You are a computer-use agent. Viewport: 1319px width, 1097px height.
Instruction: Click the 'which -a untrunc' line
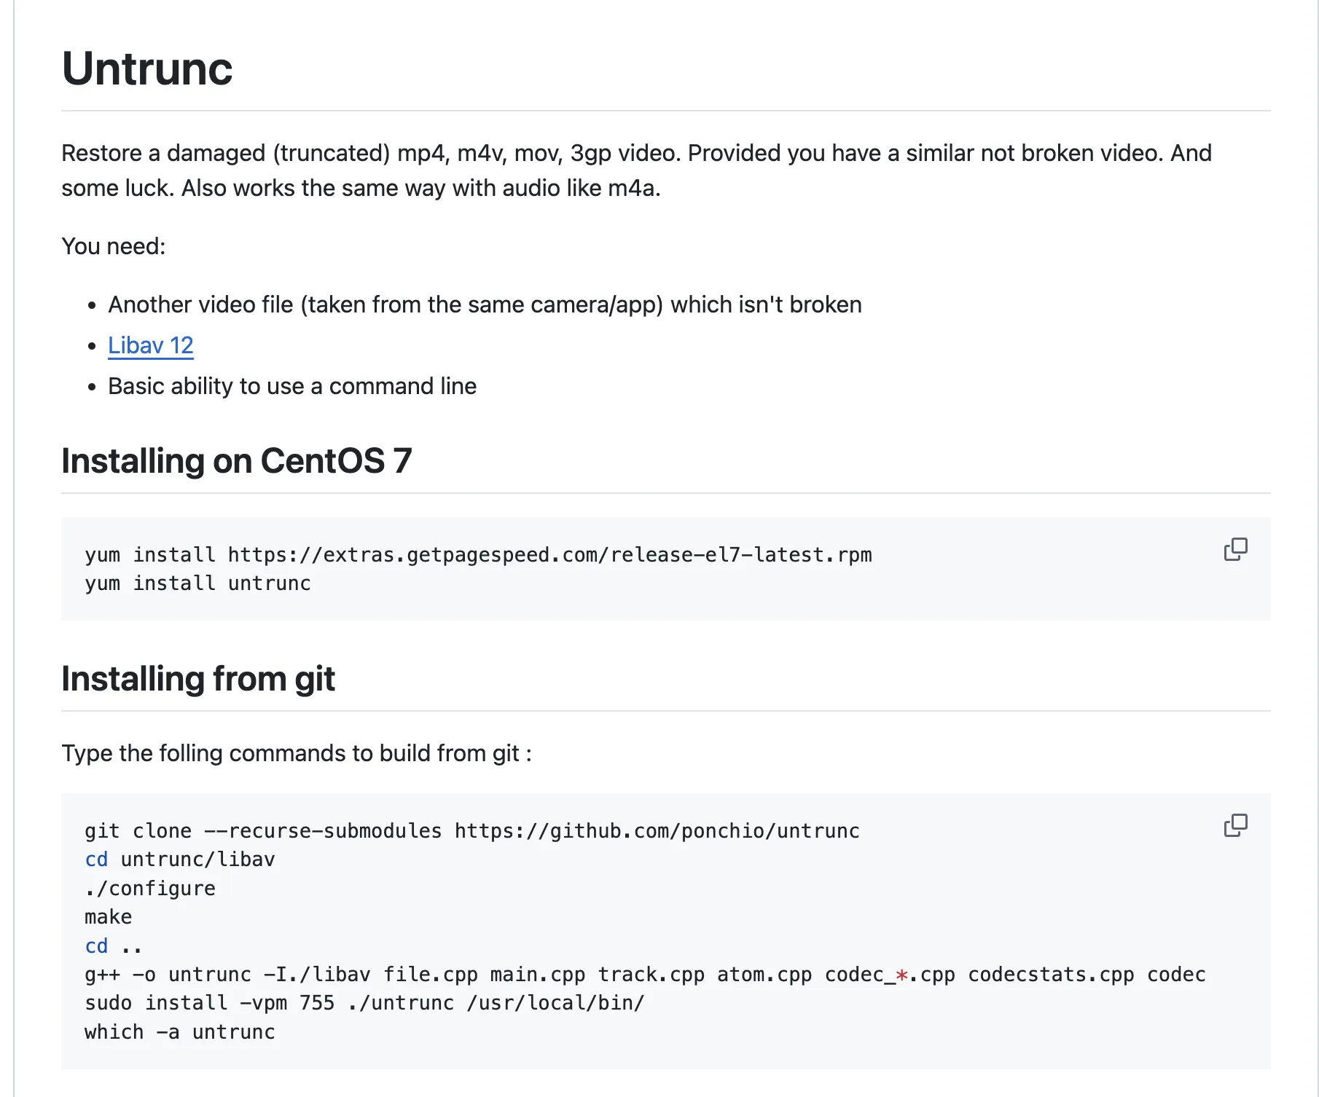pos(180,1032)
